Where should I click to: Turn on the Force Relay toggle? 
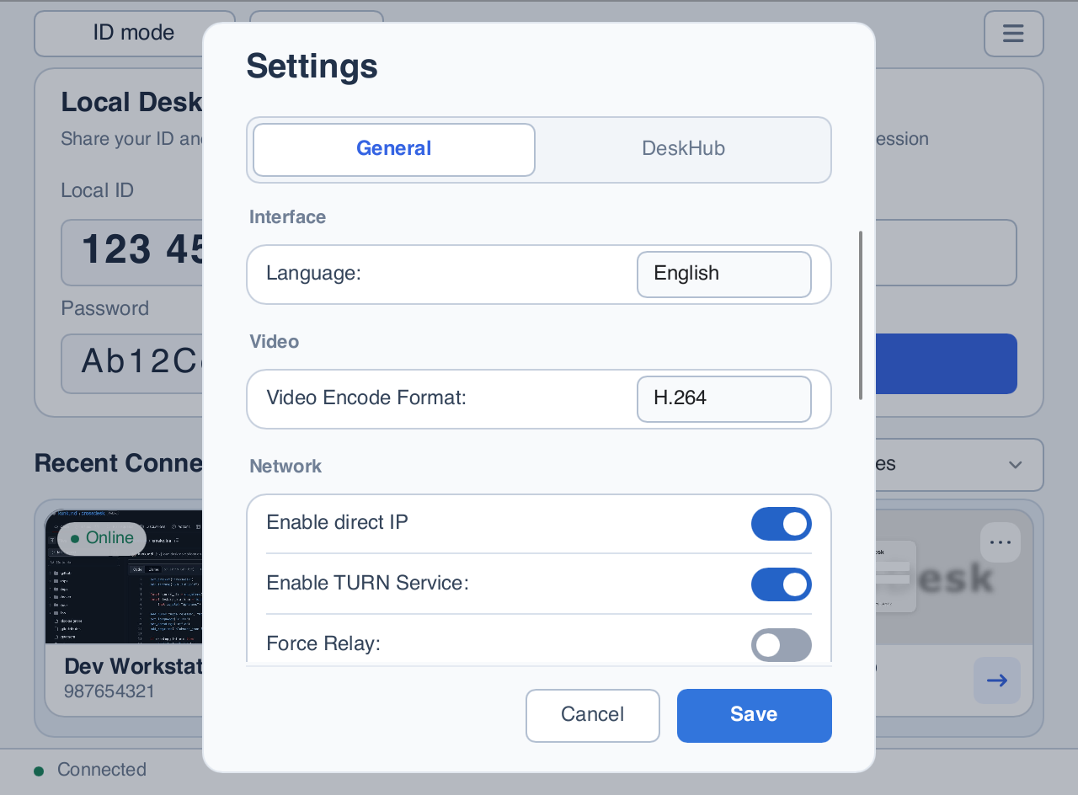pyautogui.click(x=782, y=645)
